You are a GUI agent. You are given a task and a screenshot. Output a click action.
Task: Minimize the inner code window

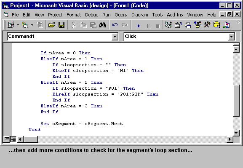tap(223, 15)
